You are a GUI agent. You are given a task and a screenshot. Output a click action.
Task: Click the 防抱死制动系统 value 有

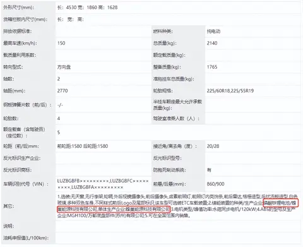tap(209, 170)
